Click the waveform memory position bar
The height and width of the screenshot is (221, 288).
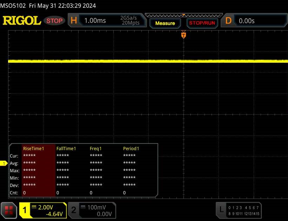(x=184, y=15)
